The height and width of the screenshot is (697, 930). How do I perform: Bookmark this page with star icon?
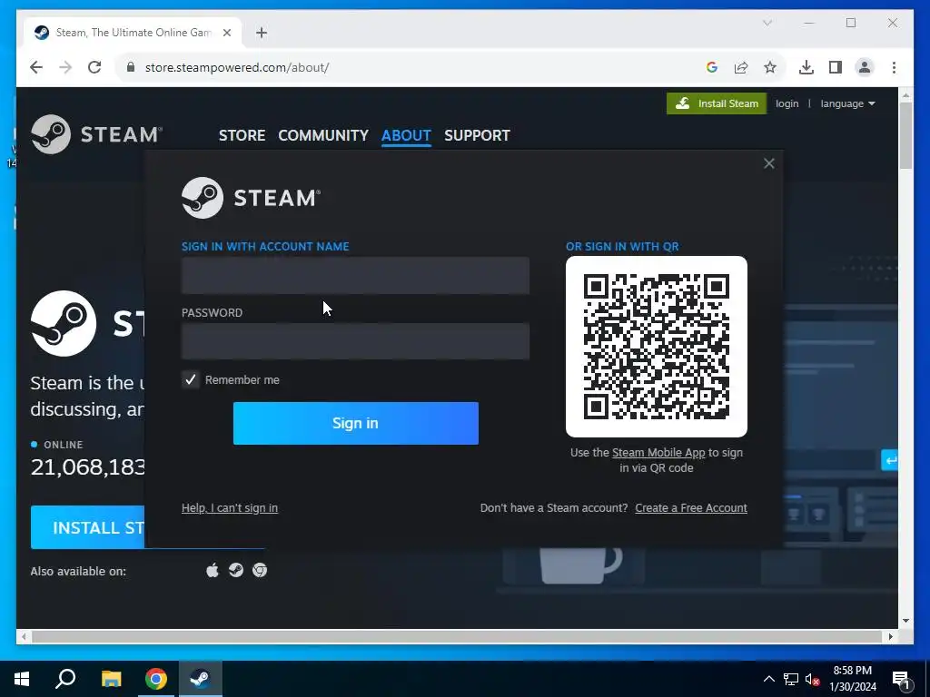[770, 67]
